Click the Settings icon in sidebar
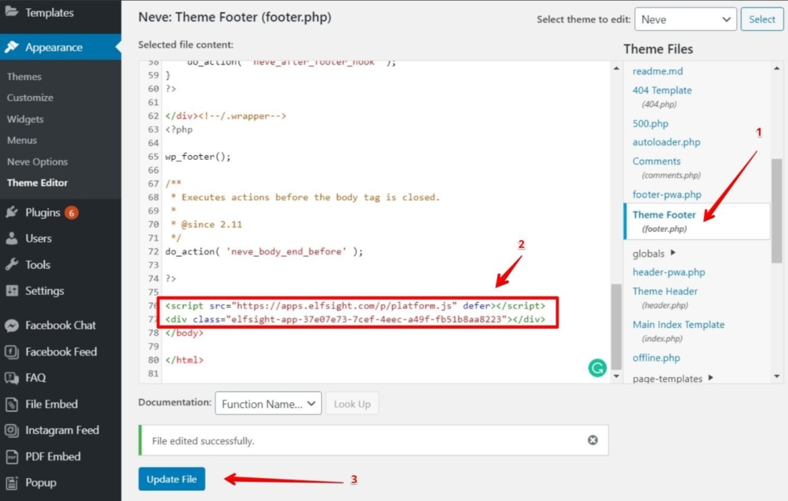The width and height of the screenshot is (788, 501). [x=12, y=291]
